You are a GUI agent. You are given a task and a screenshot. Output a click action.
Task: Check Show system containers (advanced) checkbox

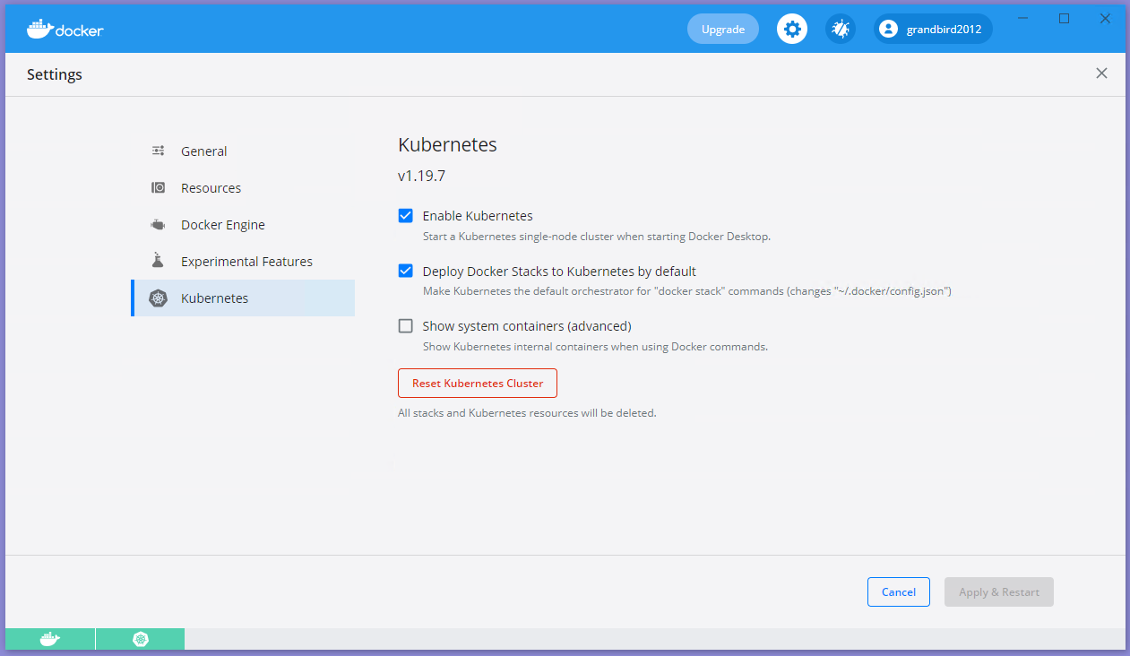click(406, 326)
